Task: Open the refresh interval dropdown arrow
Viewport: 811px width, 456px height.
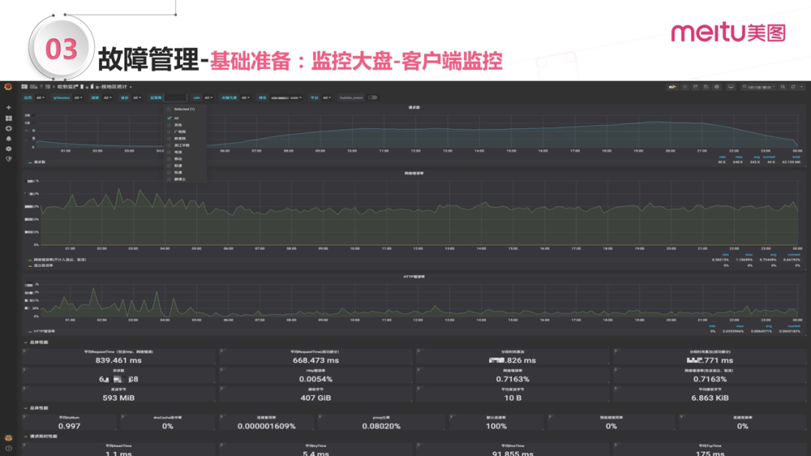Action: point(801,87)
